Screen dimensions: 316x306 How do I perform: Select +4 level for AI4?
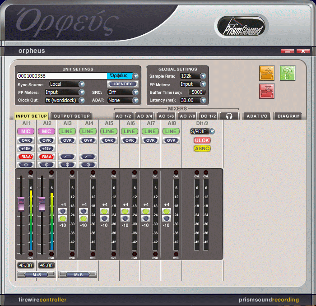pos(84,211)
